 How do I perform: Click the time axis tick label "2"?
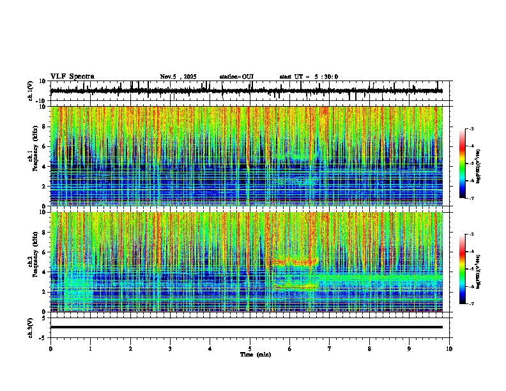click(x=130, y=349)
